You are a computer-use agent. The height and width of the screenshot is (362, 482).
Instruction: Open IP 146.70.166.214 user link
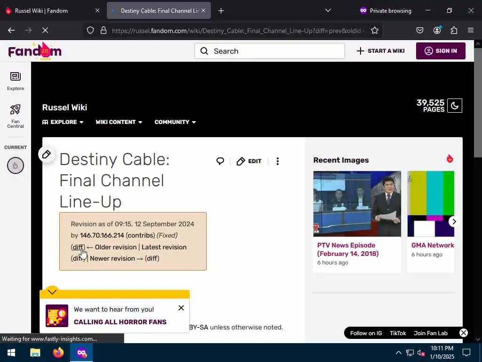(102, 235)
